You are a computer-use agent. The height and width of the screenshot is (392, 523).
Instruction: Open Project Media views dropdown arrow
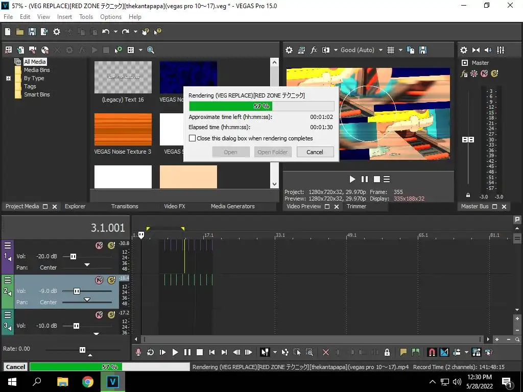click(140, 50)
